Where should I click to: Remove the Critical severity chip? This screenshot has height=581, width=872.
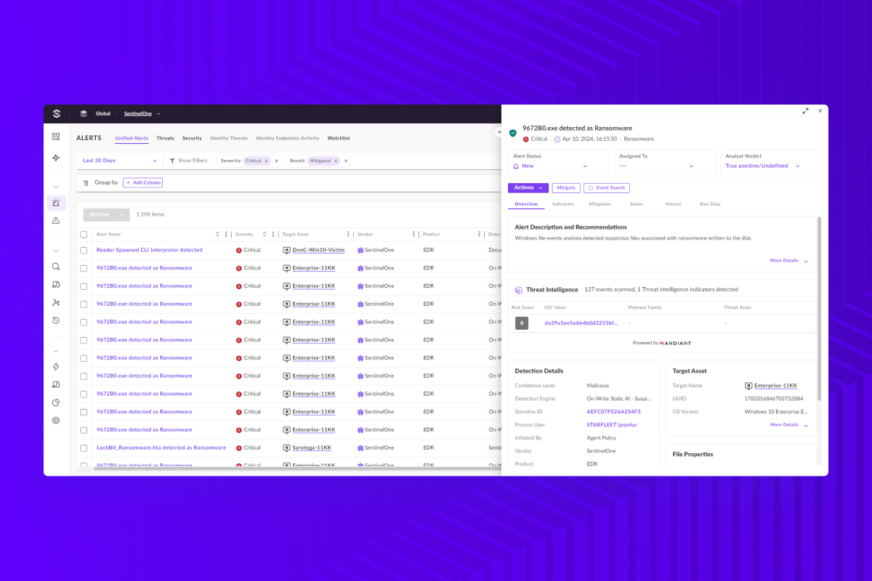pos(266,161)
